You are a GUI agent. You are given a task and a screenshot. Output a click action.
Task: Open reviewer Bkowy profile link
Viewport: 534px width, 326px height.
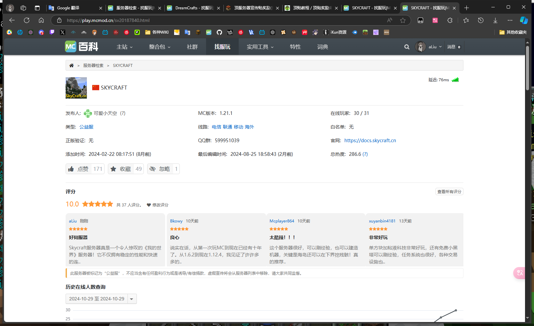pos(176,221)
